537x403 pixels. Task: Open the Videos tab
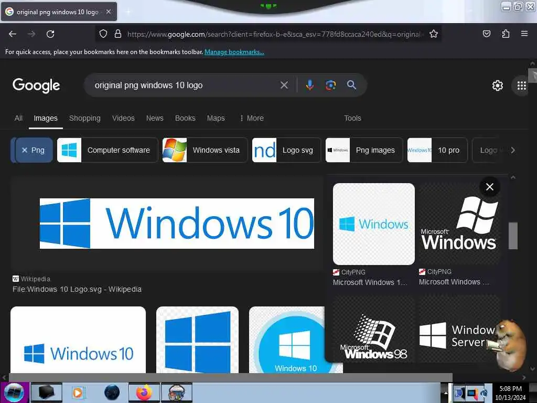click(x=123, y=118)
